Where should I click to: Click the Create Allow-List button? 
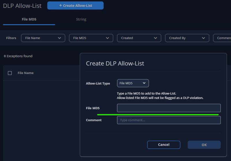pos(75,5)
